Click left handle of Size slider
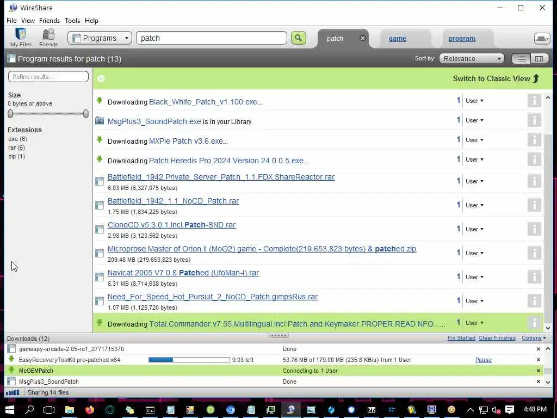 (x=10, y=113)
